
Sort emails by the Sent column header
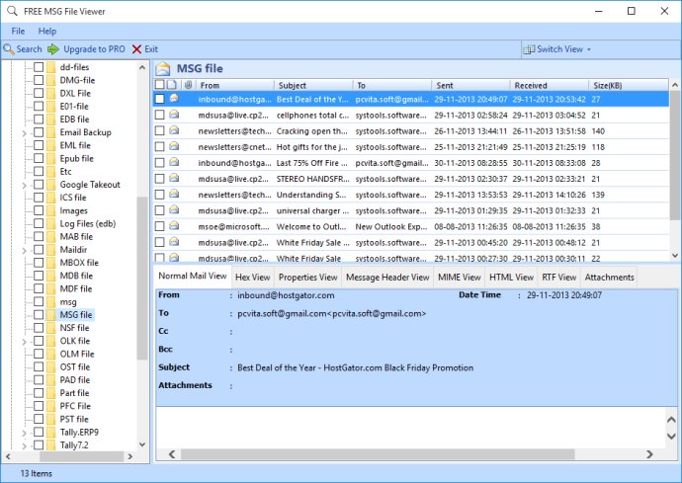click(470, 85)
